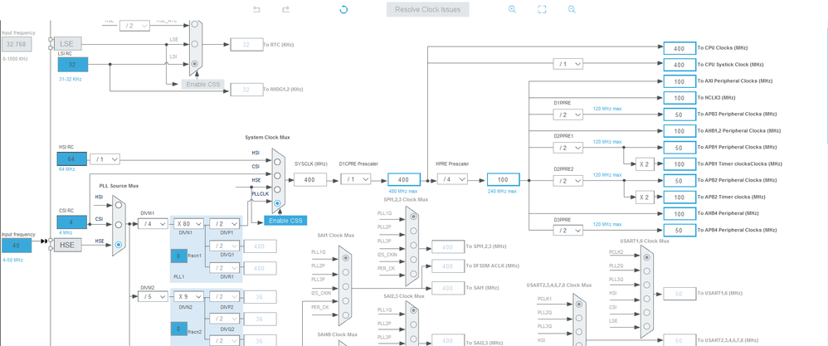Open the D1PPRE /2 dropdown
Image resolution: width=828 pixels, height=346 pixels.
pyautogui.click(x=568, y=115)
